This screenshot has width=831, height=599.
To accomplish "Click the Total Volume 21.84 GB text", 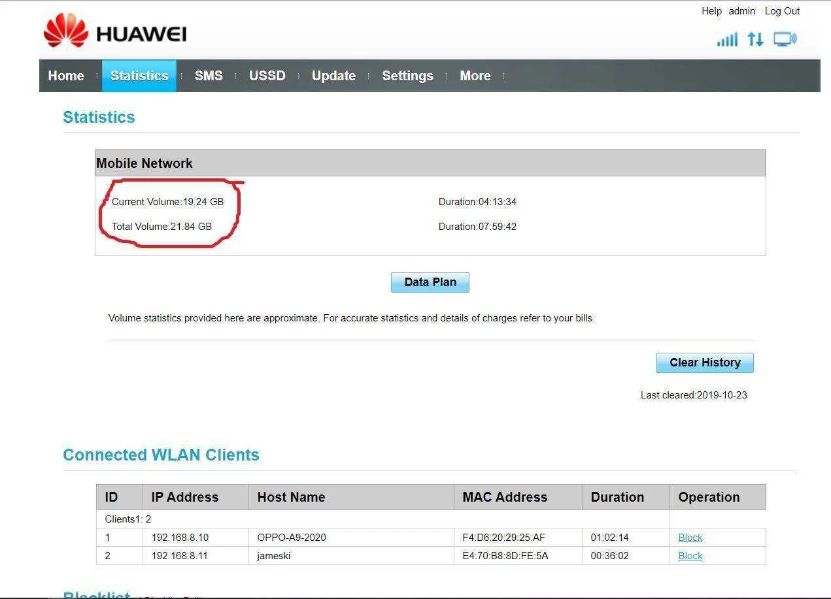I will pyautogui.click(x=161, y=227).
